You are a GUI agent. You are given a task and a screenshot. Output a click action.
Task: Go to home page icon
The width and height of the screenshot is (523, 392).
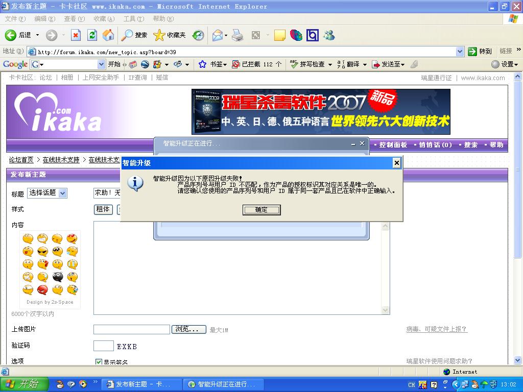click(108, 35)
